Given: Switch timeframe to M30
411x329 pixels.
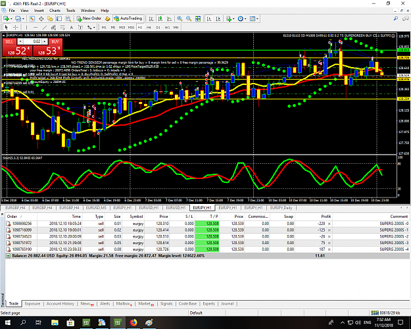Looking at the screenshot, I should coord(131,27).
